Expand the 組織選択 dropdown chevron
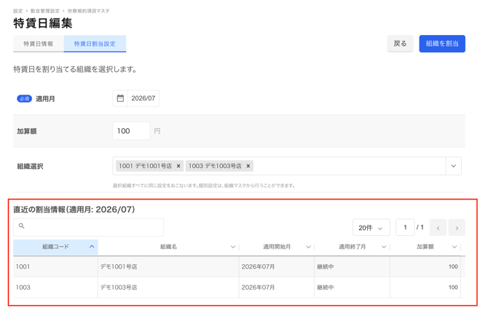Screen dimensions: 488x313 pyautogui.click(x=454, y=166)
